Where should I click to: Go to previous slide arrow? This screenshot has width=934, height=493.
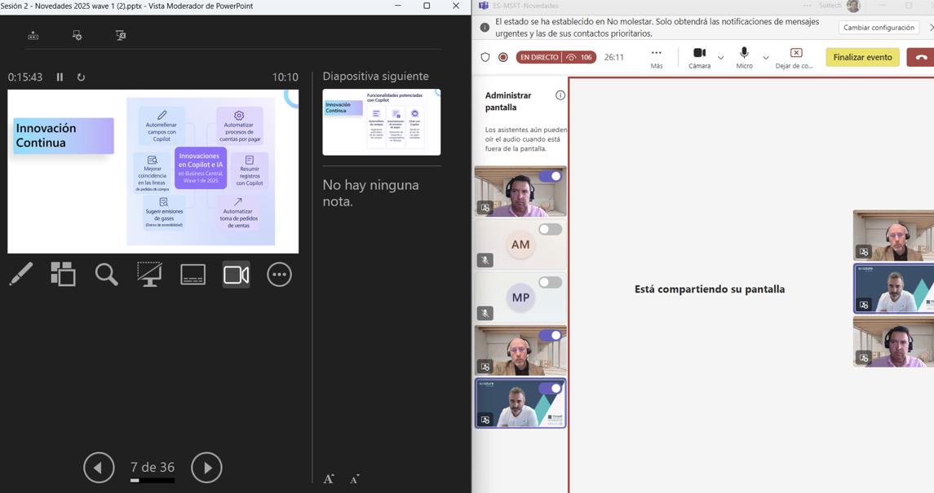coord(99,468)
